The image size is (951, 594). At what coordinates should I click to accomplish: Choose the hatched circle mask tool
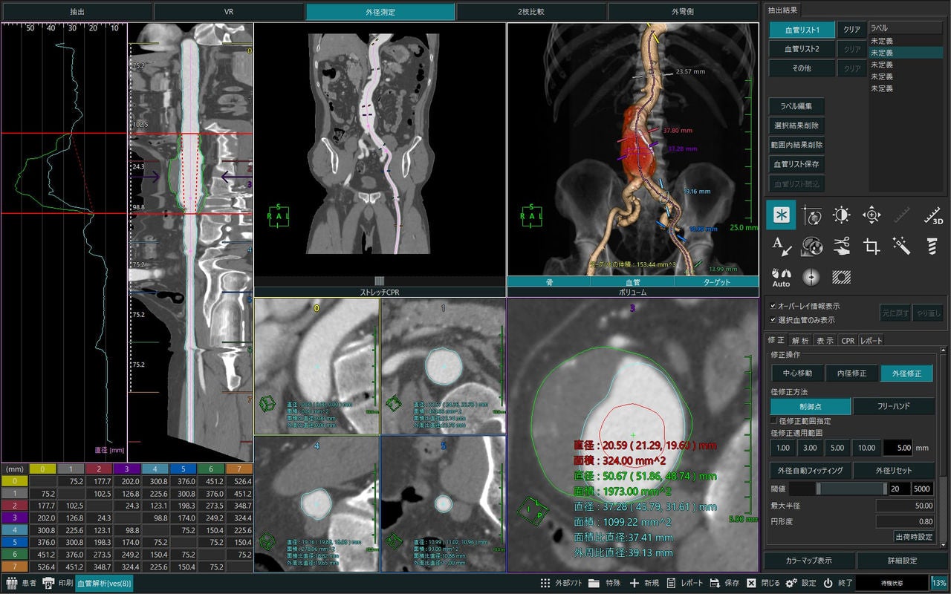coord(841,277)
